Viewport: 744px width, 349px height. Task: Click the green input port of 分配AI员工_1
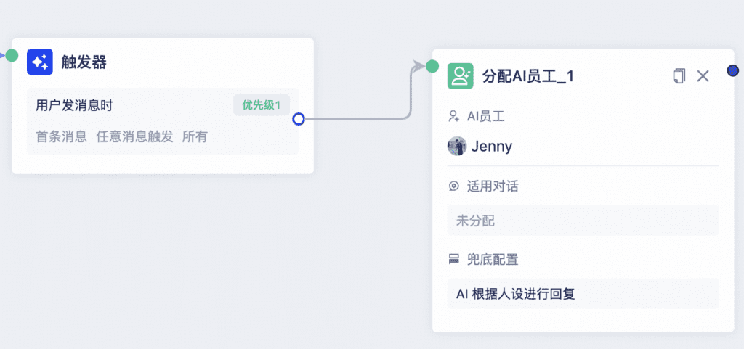tap(432, 66)
